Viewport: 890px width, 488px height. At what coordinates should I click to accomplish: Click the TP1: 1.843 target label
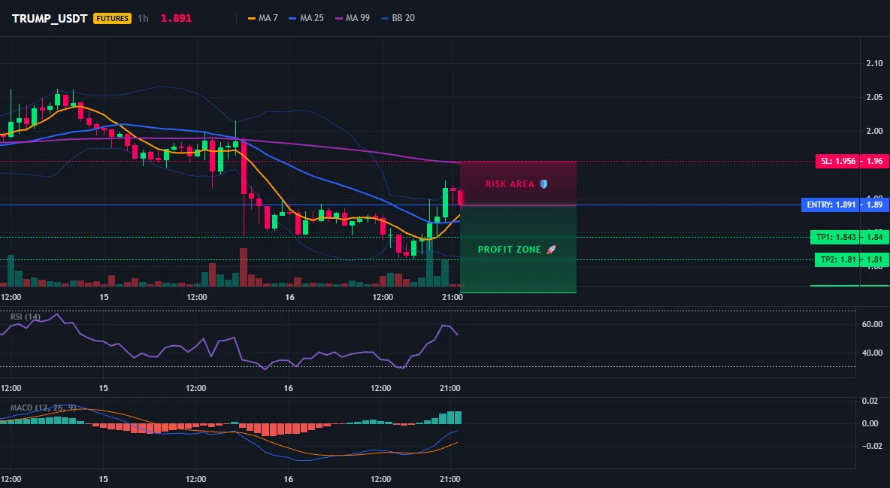(835, 237)
